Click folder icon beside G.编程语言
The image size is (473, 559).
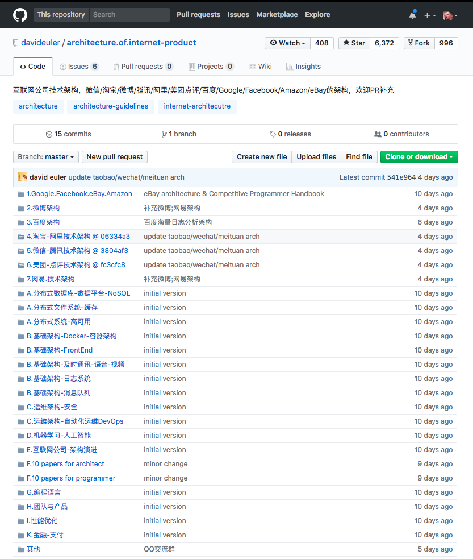click(20, 492)
